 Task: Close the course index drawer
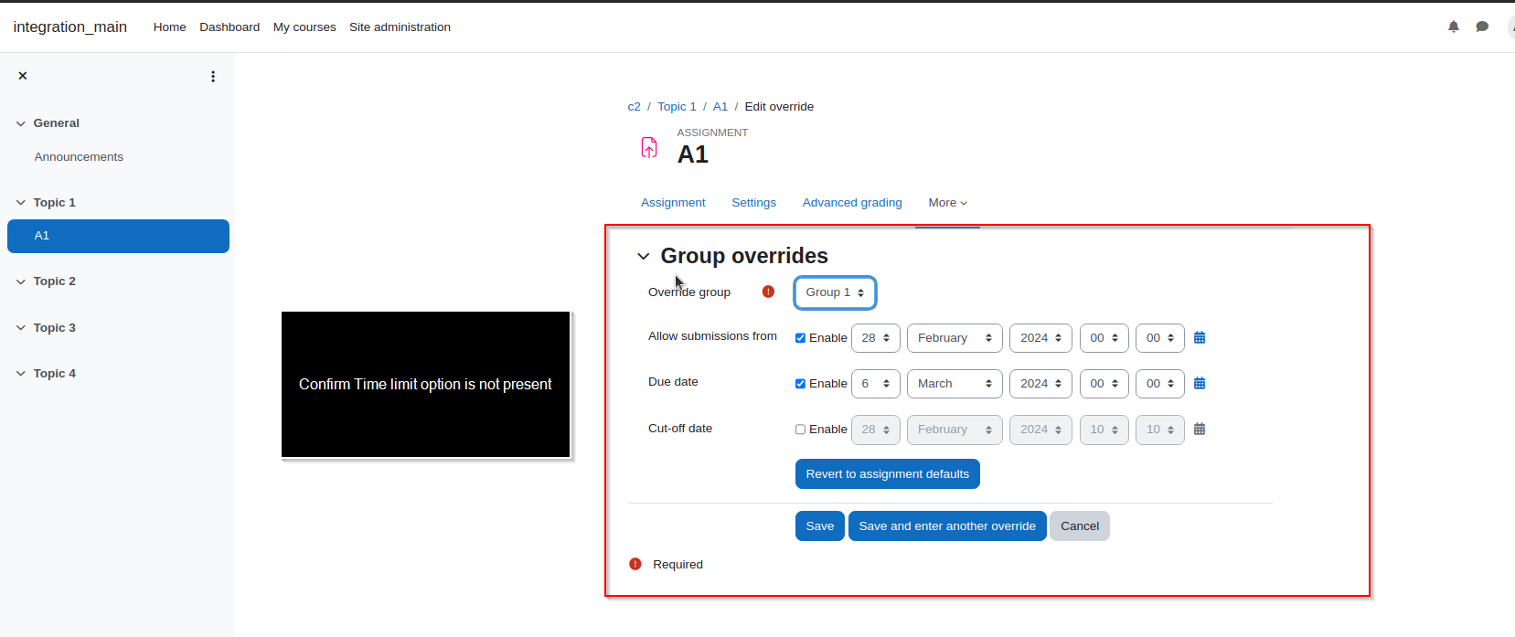point(23,76)
